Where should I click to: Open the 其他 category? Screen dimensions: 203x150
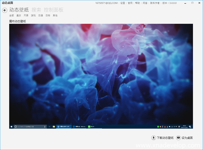(x=55, y=15)
